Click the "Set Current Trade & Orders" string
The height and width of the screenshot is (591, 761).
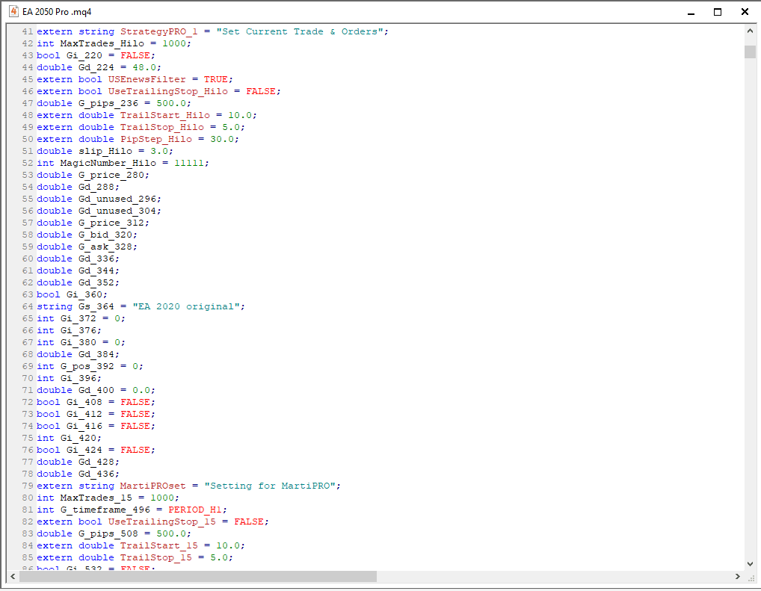click(300, 31)
